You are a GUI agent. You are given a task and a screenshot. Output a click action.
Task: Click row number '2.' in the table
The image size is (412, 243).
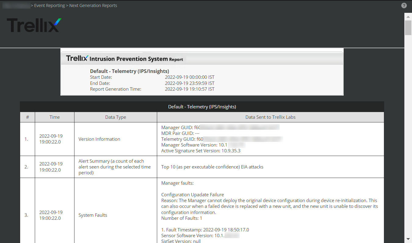pos(26,167)
